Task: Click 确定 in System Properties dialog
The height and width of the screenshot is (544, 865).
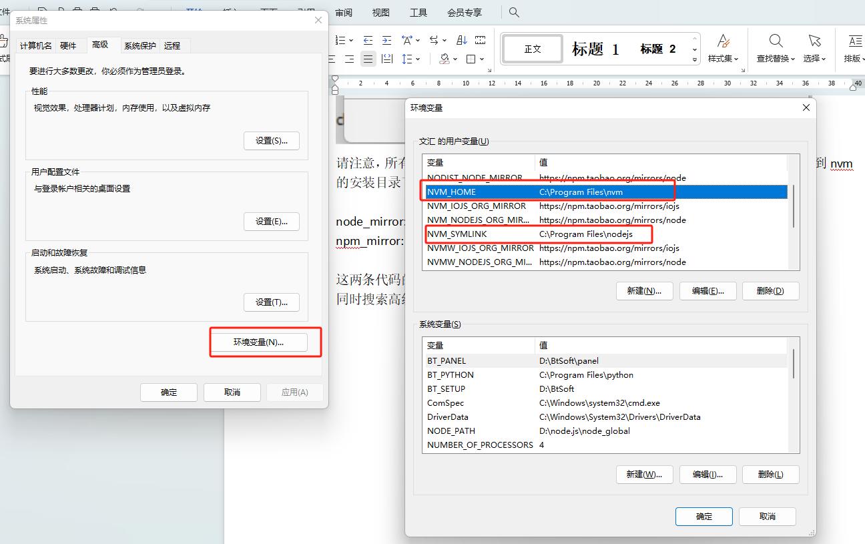Action: coord(169,392)
